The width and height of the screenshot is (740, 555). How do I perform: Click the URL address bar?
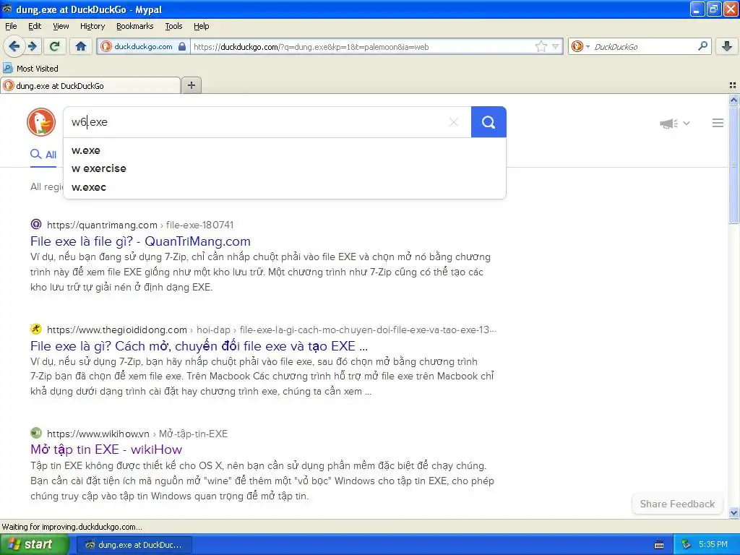click(362, 47)
